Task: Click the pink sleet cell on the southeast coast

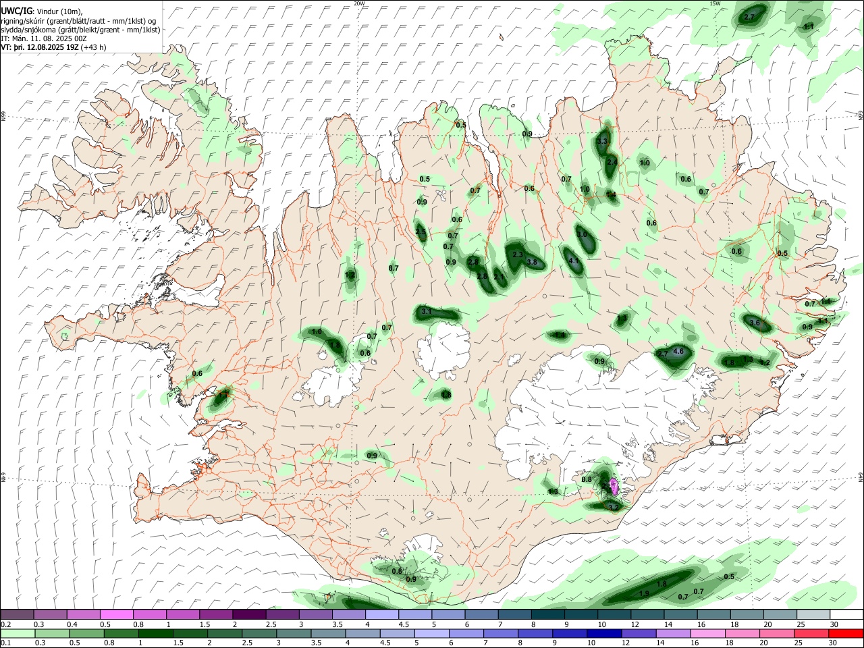Action: pyautogui.click(x=614, y=485)
